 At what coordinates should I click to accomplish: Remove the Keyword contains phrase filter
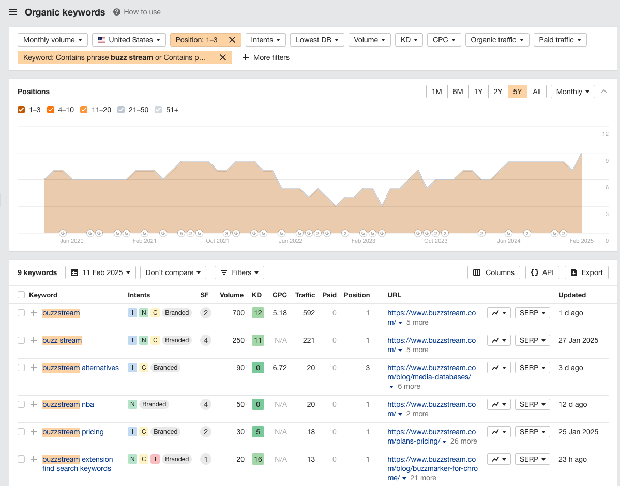(x=223, y=57)
